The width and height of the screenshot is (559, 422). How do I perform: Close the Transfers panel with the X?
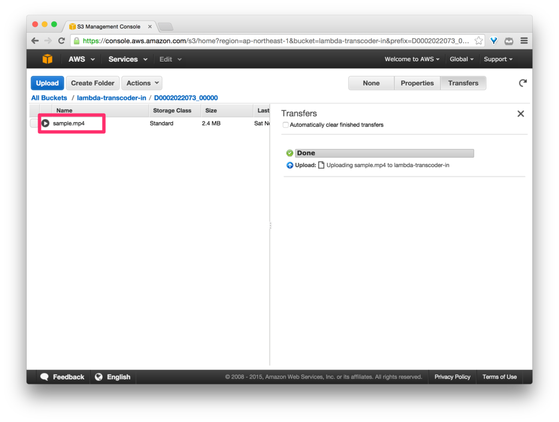pos(520,114)
